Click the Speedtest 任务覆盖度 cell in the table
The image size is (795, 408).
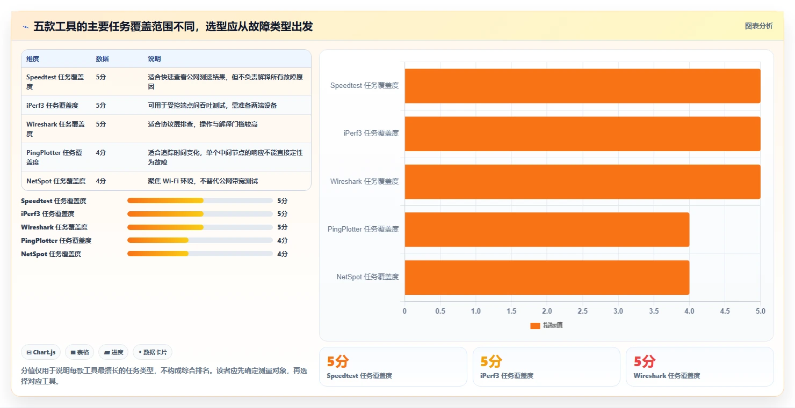[56, 81]
